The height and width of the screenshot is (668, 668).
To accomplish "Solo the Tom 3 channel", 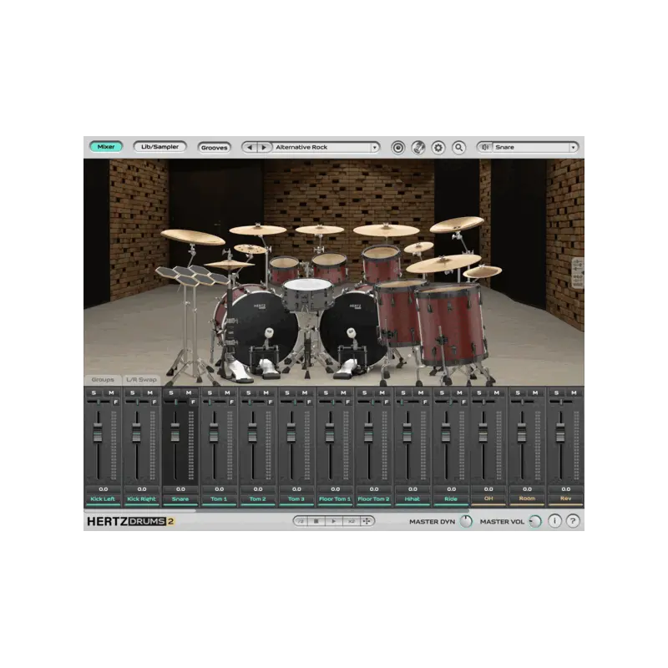I will tap(287, 392).
